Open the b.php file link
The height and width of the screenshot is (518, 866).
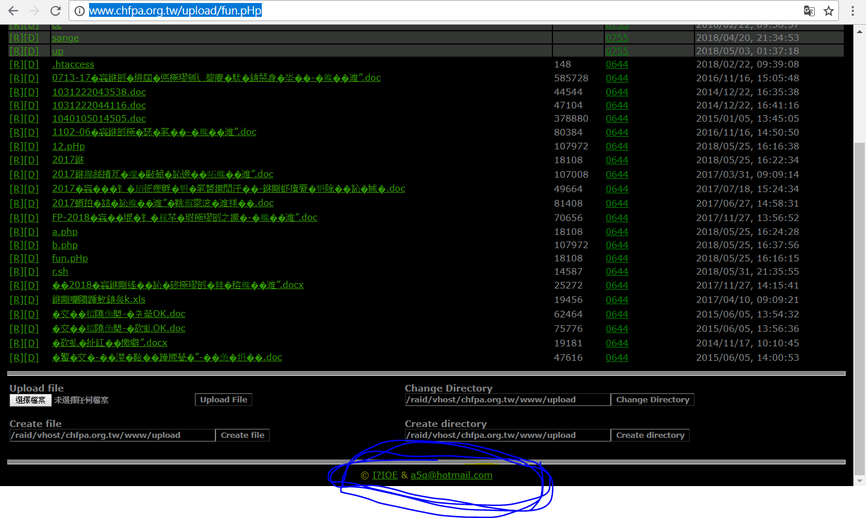tap(65, 245)
